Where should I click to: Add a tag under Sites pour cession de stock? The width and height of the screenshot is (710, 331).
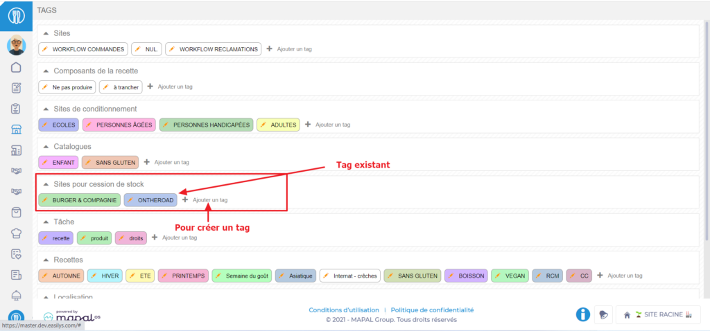[205, 200]
